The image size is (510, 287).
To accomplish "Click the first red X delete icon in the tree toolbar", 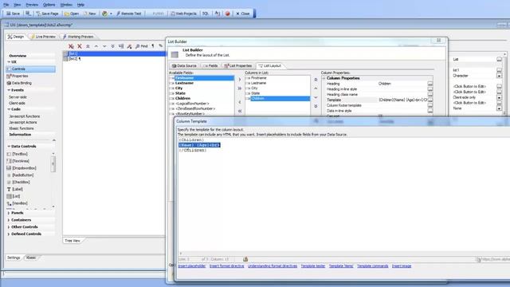I will (x=71, y=46).
